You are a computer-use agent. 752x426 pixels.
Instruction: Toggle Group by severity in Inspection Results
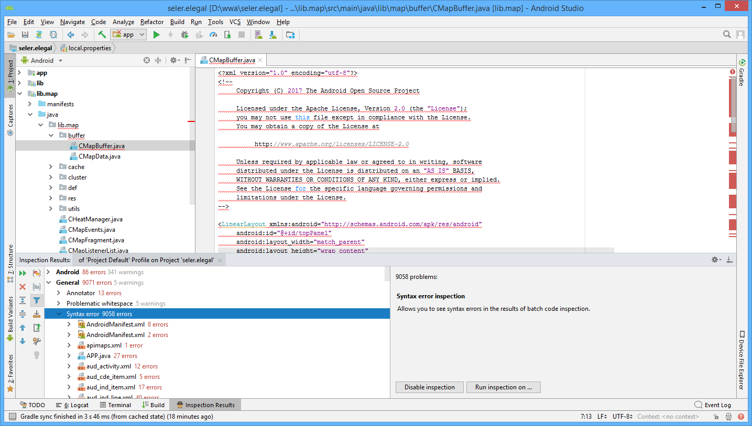coord(37,273)
